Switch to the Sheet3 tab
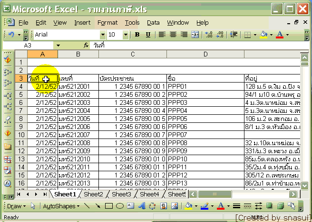The height and width of the screenshot is (222, 312). coord(121,194)
